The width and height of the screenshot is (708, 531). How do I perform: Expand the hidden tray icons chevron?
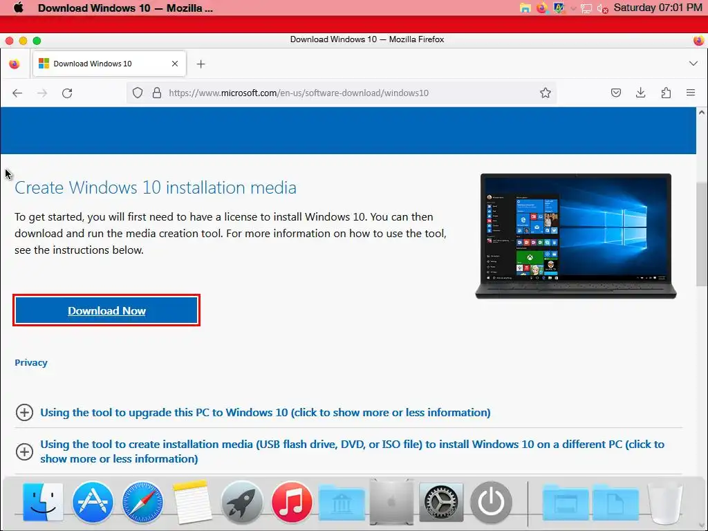point(573,8)
